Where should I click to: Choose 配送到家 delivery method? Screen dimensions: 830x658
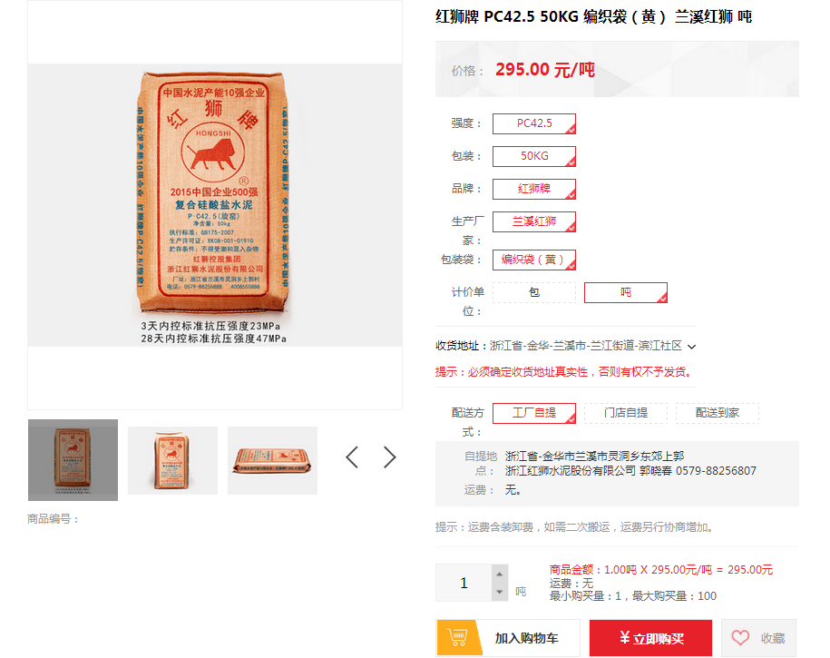tap(718, 413)
